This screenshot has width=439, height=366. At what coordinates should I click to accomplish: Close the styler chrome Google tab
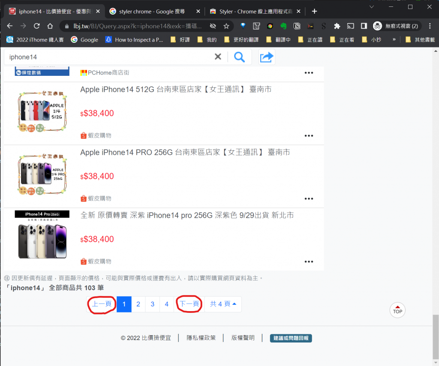click(x=198, y=11)
